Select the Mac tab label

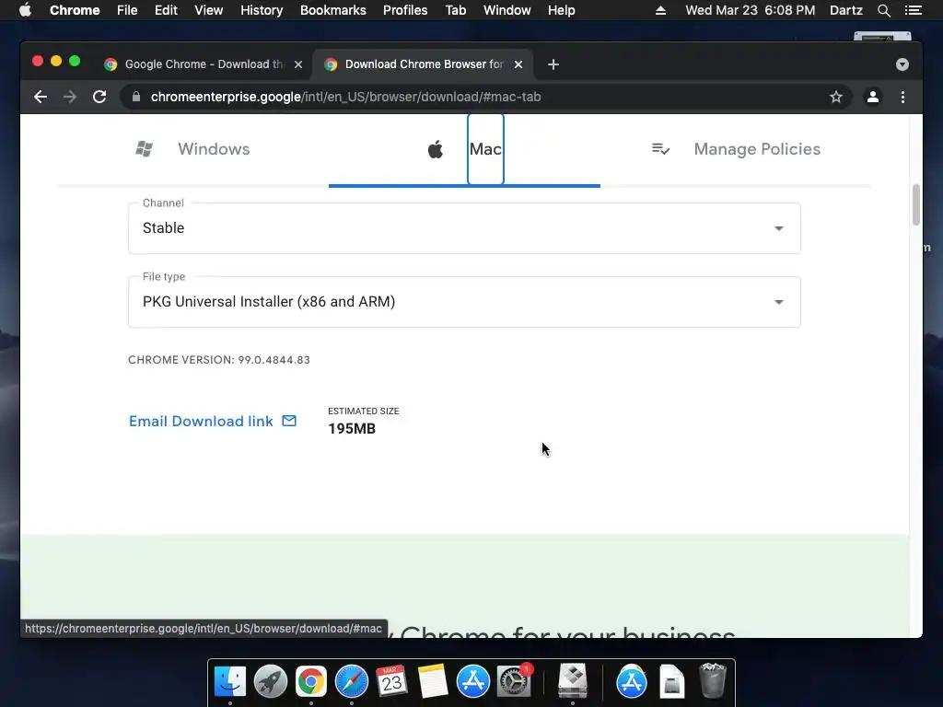[x=485, y=149]
